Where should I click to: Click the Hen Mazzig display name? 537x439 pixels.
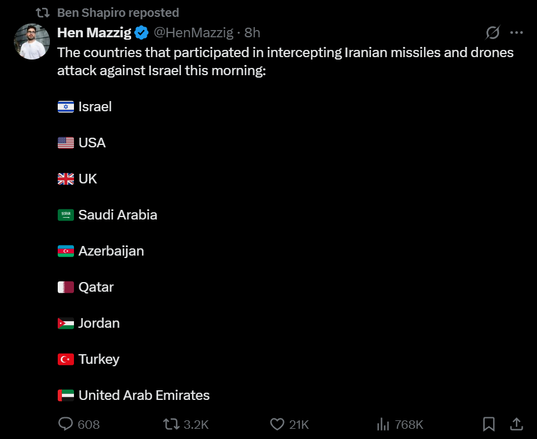[94, 32]
